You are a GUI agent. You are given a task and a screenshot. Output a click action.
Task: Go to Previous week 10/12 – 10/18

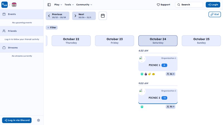tap(57, 16)
